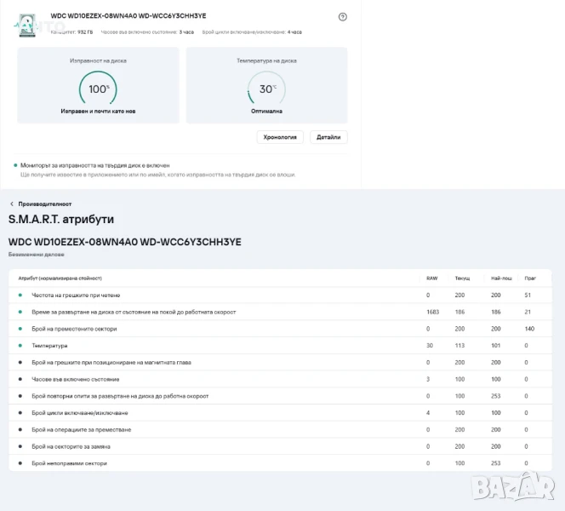Click the black dot beside power-on hours row

pos(20,379)
